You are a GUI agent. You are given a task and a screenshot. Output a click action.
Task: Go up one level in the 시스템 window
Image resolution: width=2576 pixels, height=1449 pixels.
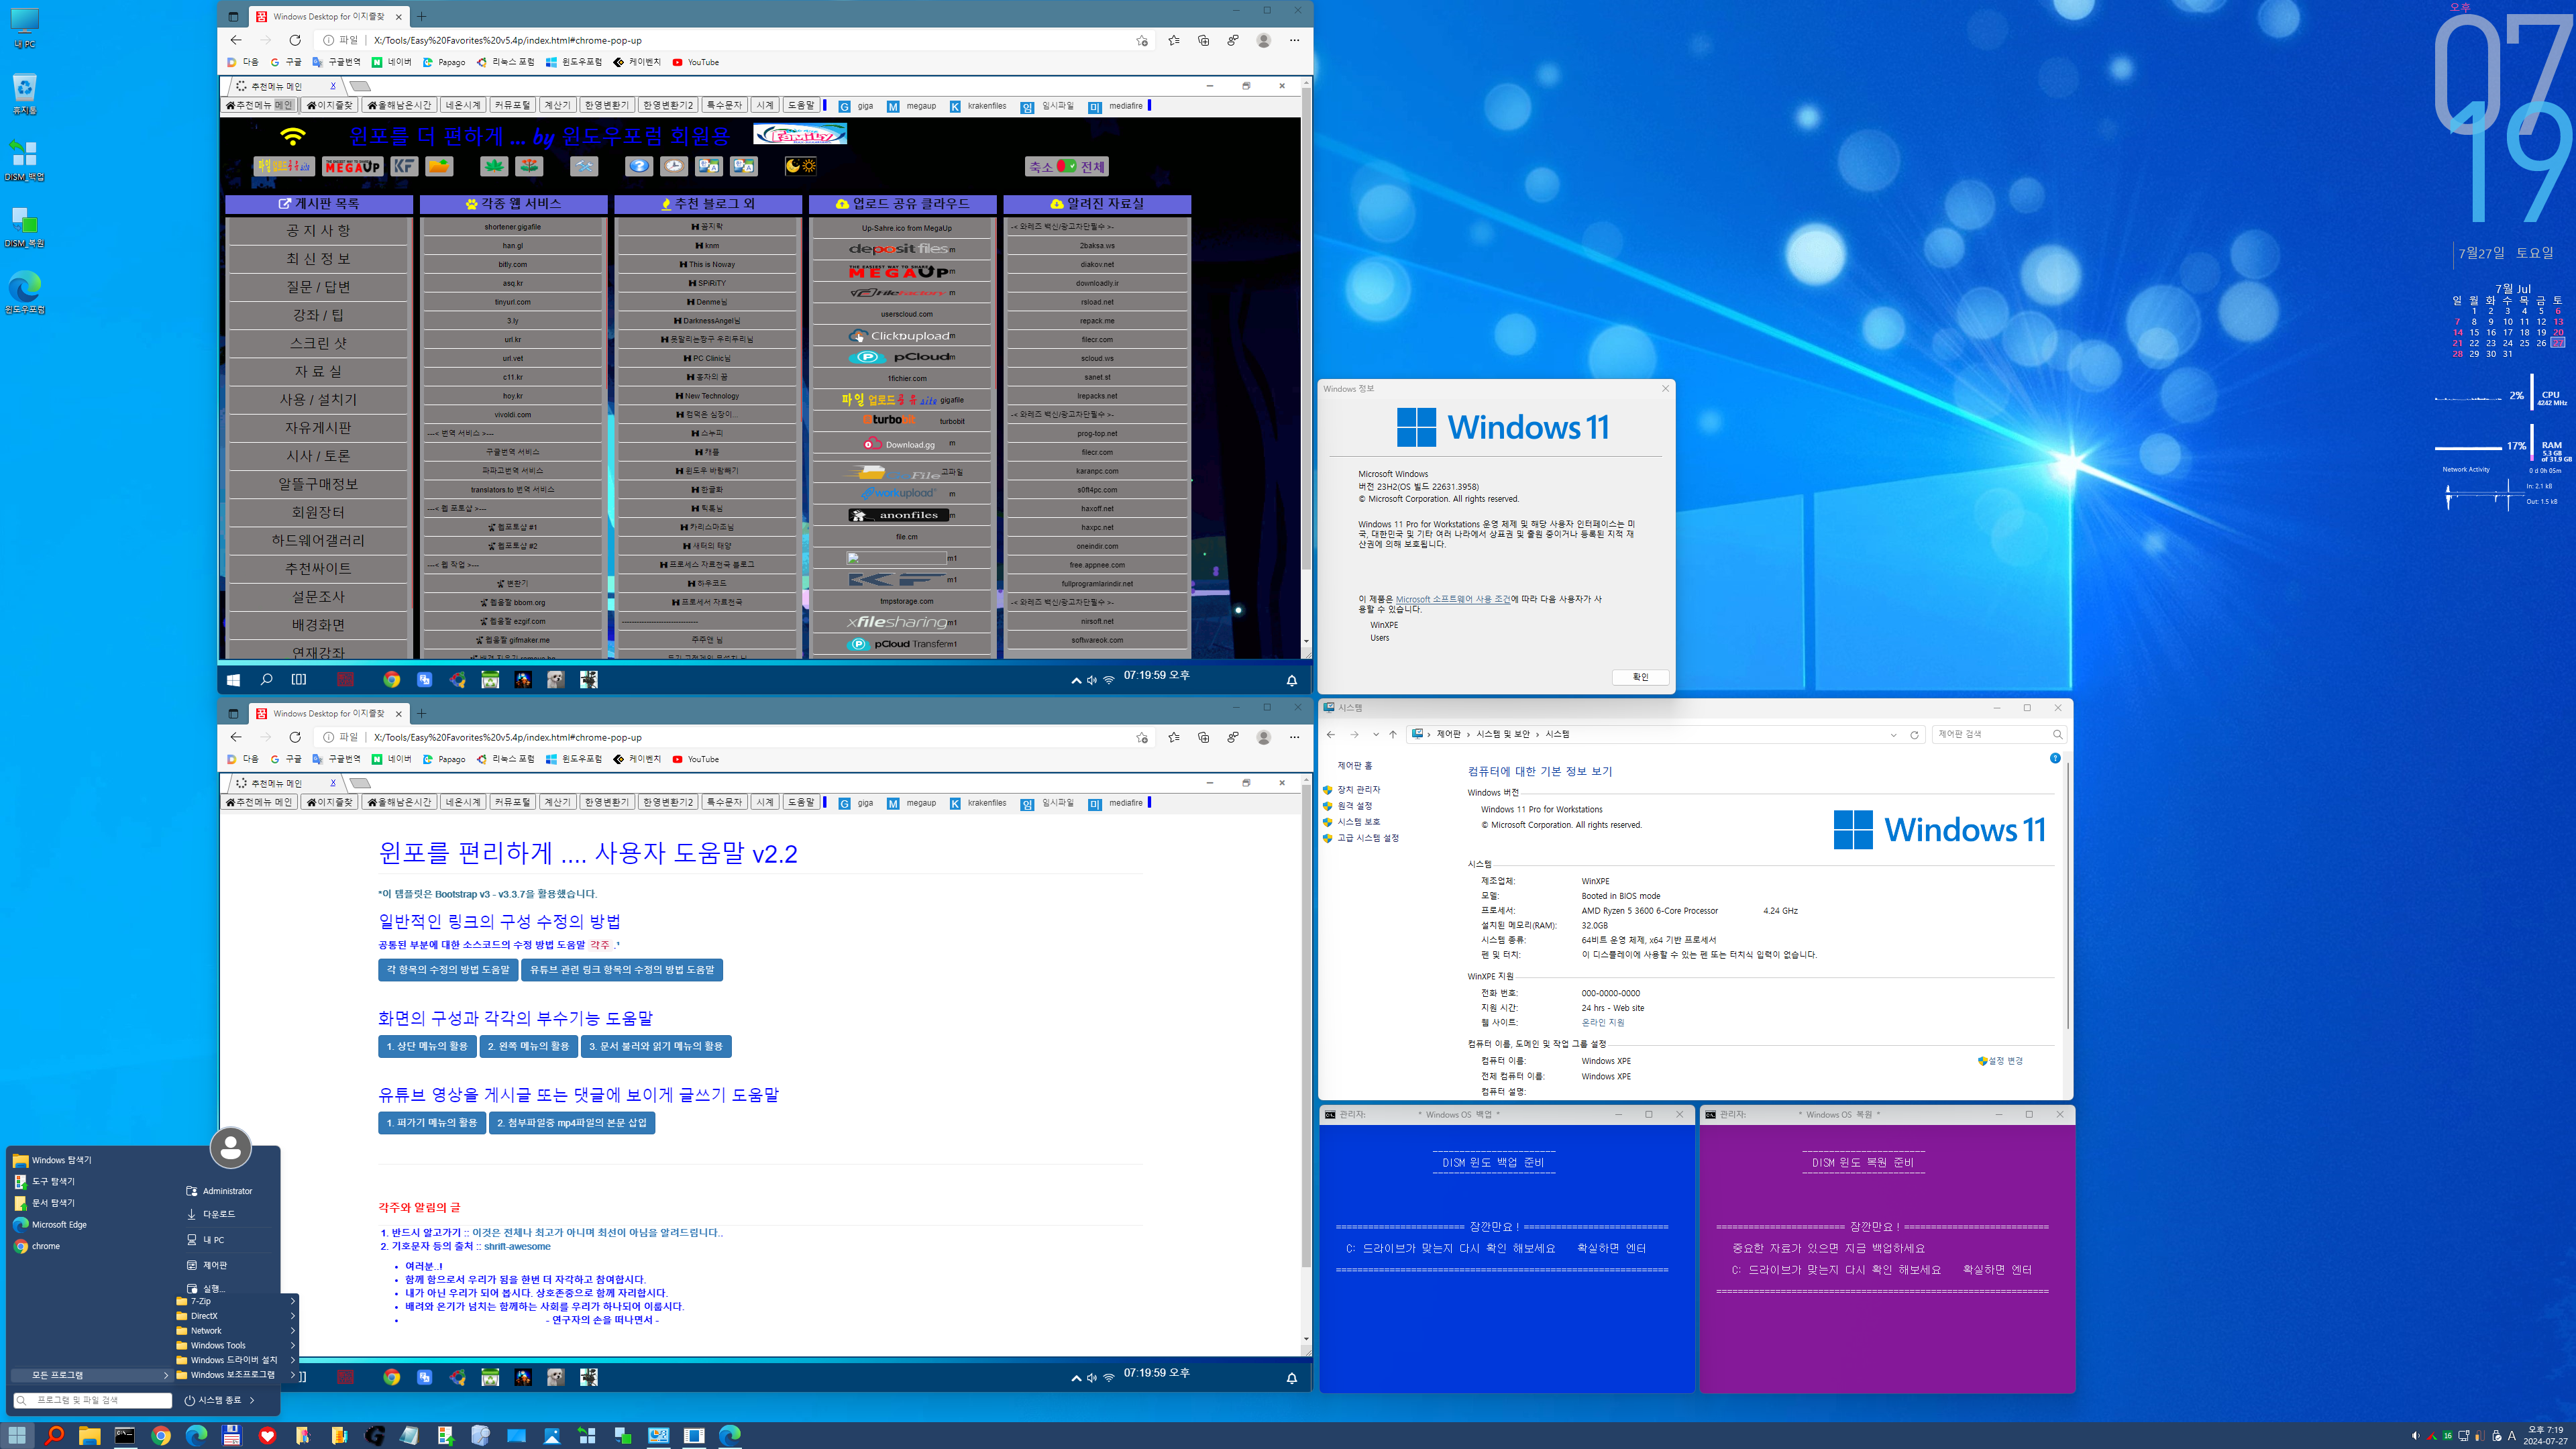coord(1392,735)
